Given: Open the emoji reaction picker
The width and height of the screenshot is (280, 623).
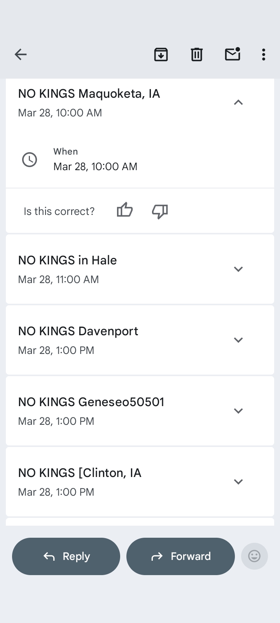Looking at the screenshot, I should click(x=254, y=556).
